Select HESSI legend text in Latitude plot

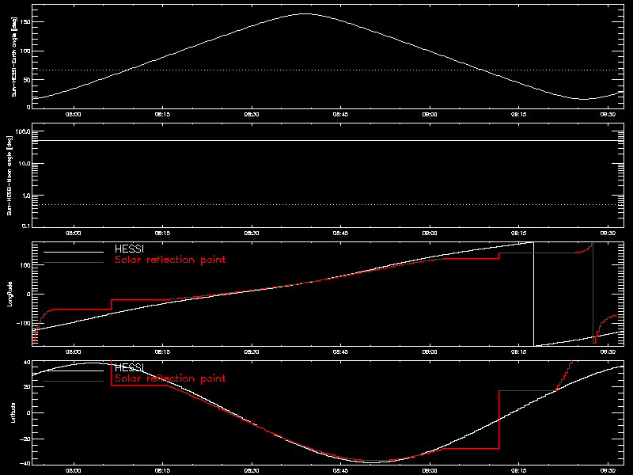(x=129, y=367)
